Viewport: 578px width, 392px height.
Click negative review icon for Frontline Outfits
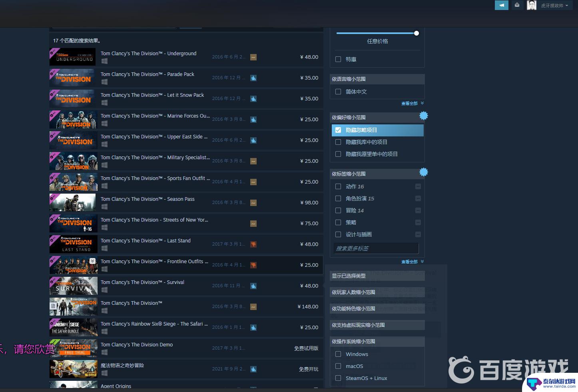coord(253,265)
